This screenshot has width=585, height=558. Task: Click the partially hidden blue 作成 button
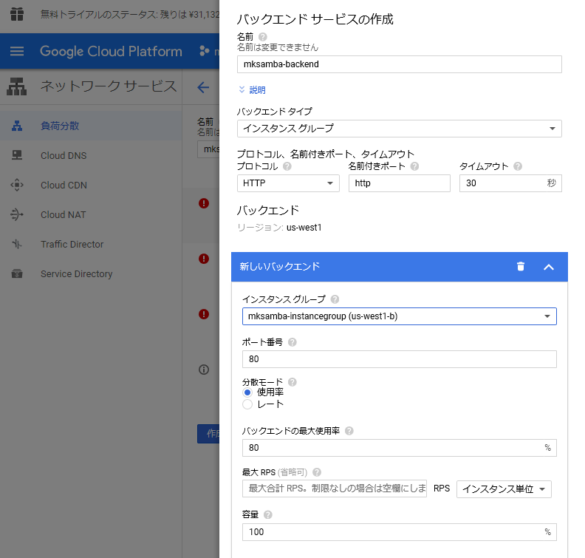208,434
